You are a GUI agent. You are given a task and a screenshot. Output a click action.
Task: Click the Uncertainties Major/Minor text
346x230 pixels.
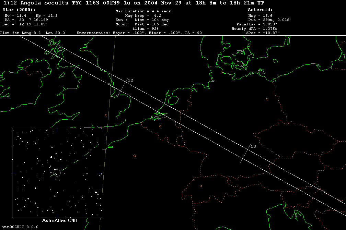pyautogui.click(x=139, y=33)
